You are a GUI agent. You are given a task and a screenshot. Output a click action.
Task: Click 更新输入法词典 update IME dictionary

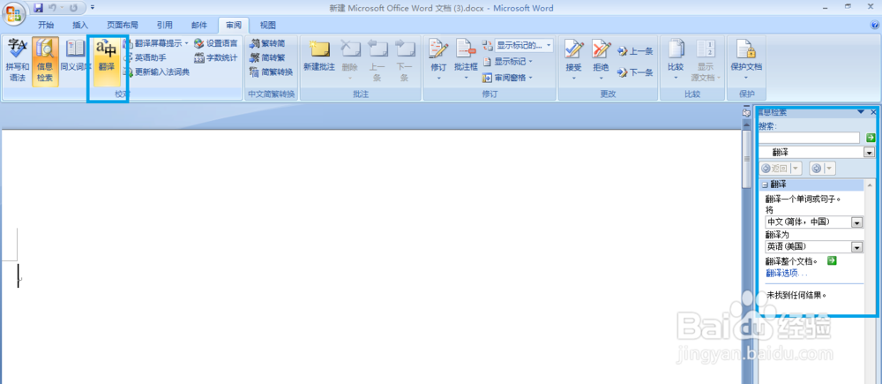[157, 72]
